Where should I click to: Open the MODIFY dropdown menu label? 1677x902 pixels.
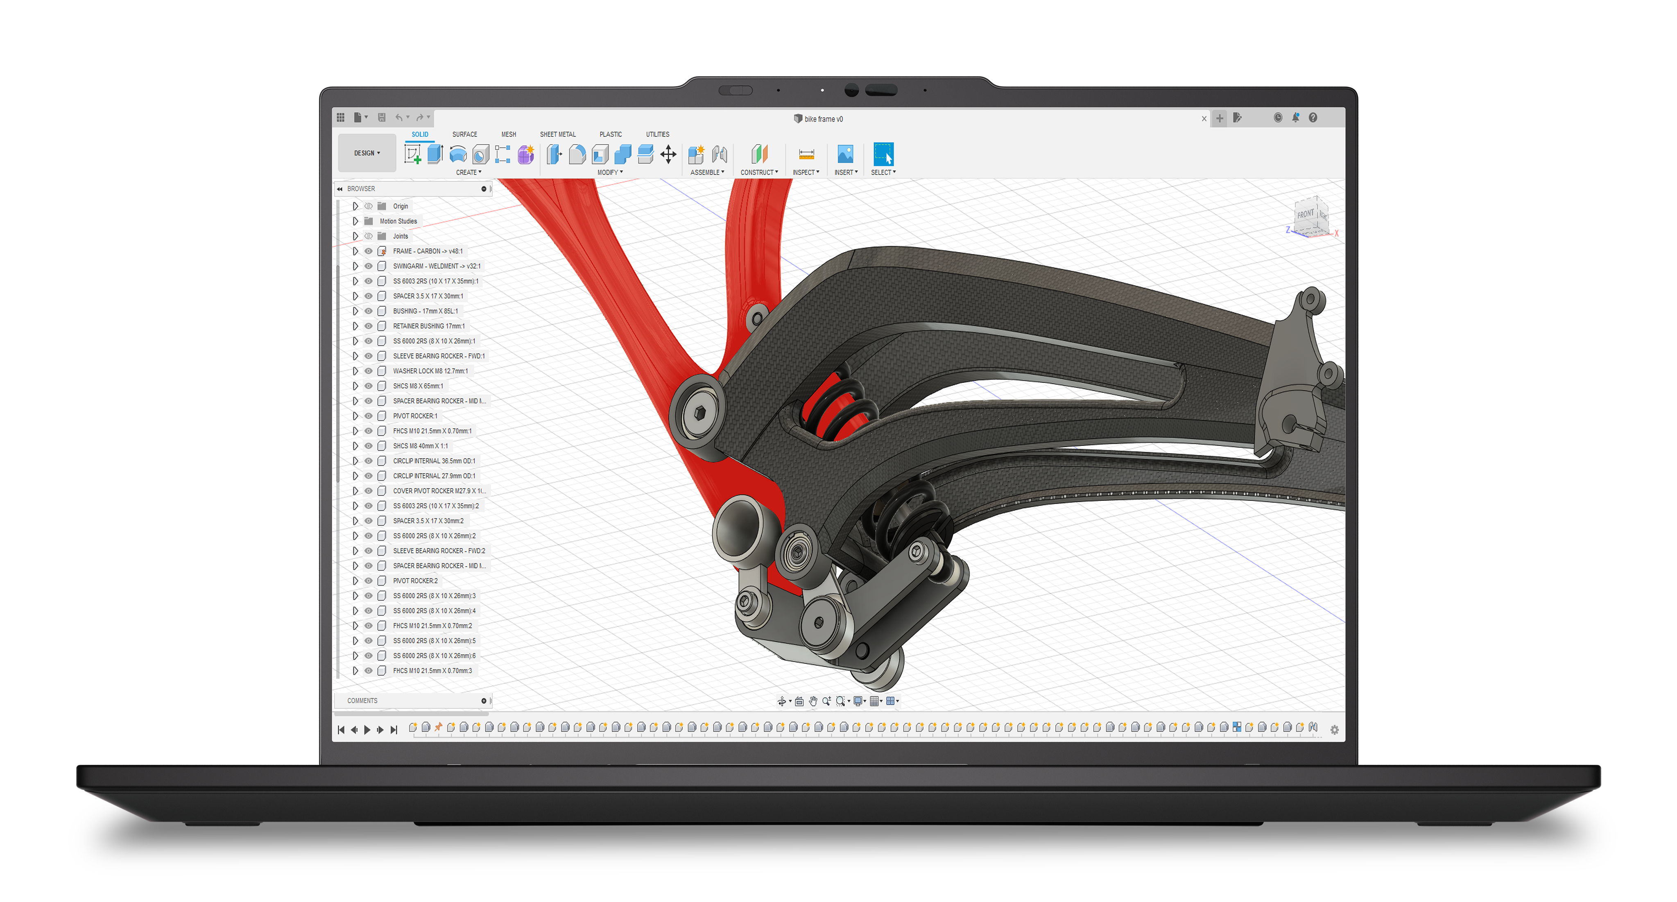[x=610, y=172]
